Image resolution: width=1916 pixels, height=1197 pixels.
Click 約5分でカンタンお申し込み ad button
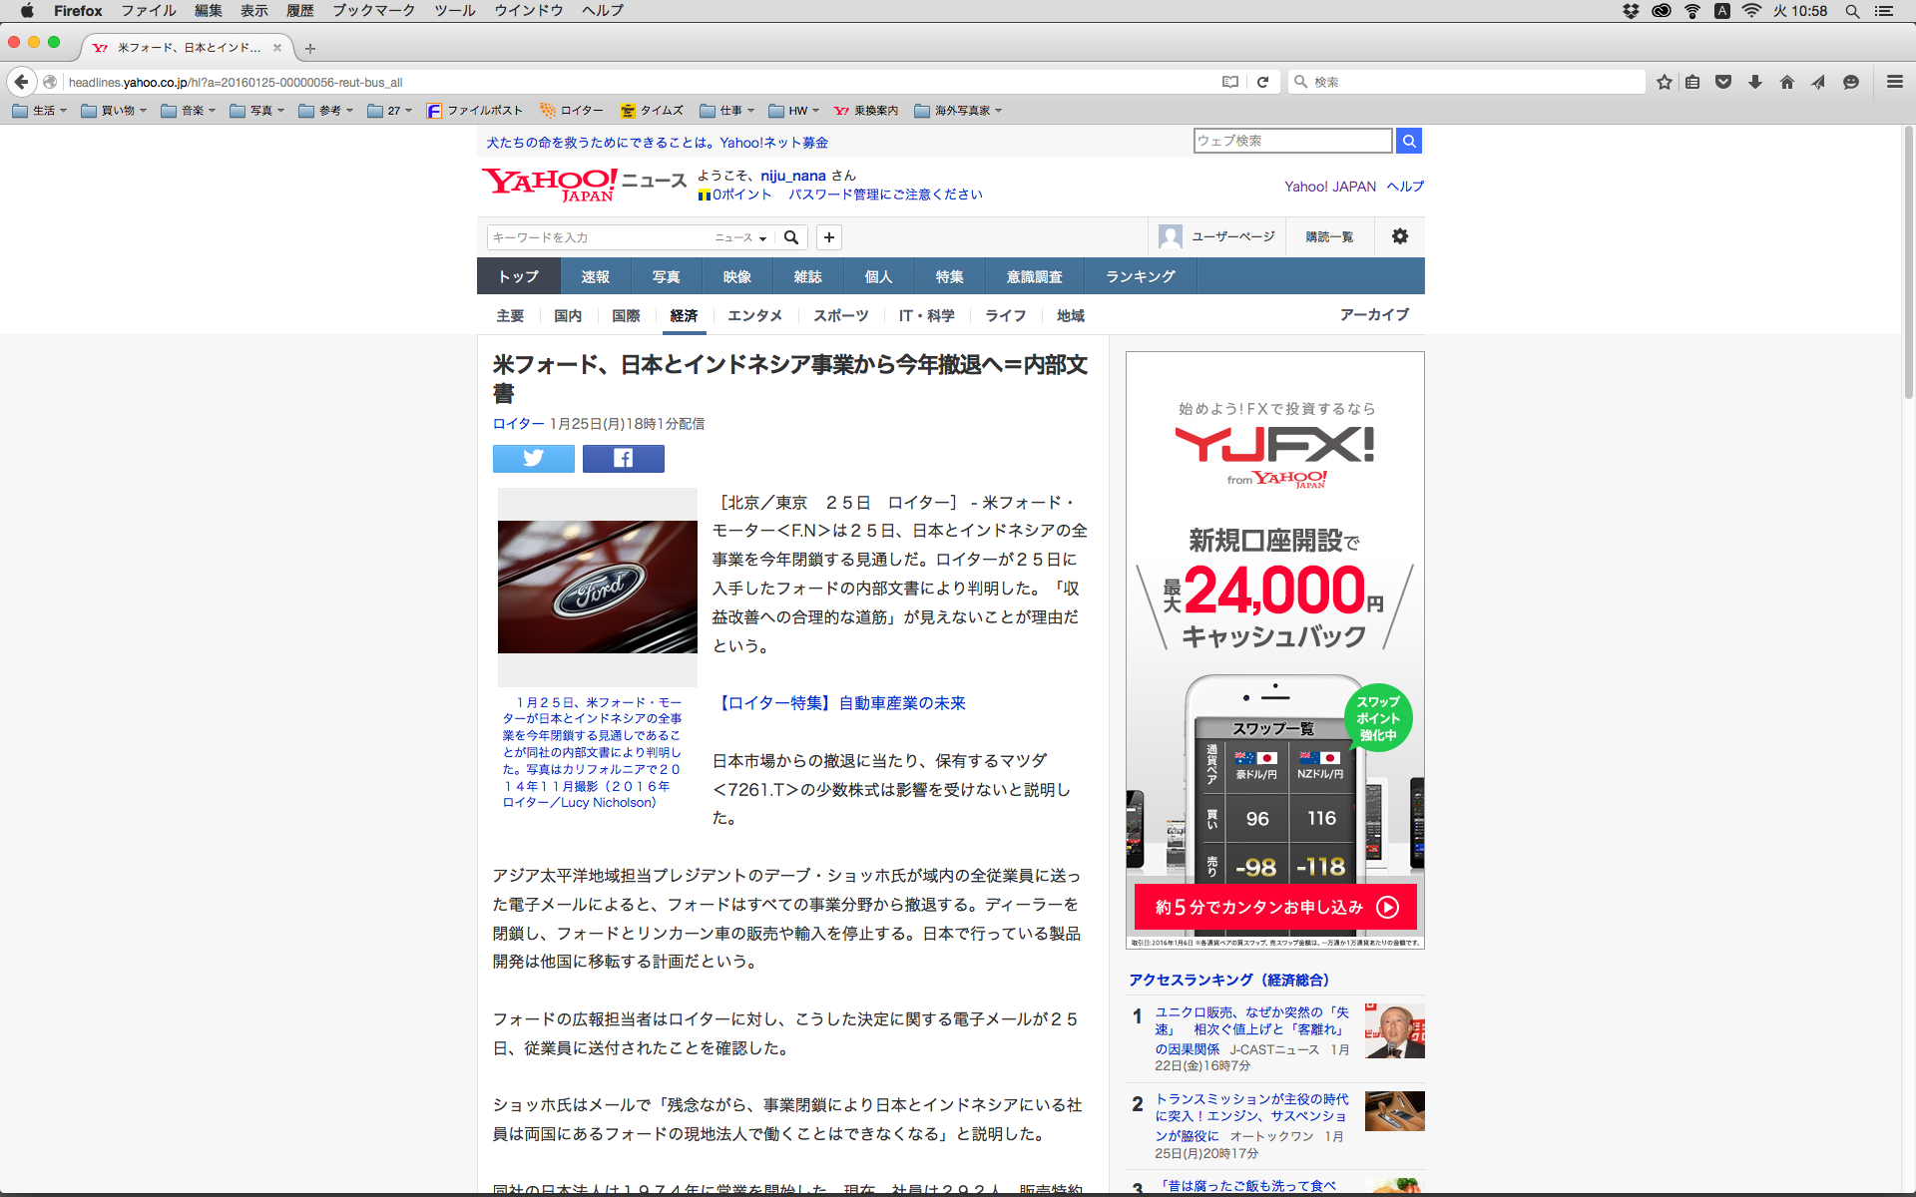1274,907
